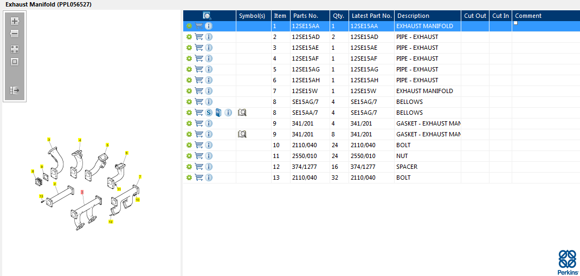Click the gear icon for 12SE15AG
The height and width of the screenshot is (276, 580).
tap(189, 69)
